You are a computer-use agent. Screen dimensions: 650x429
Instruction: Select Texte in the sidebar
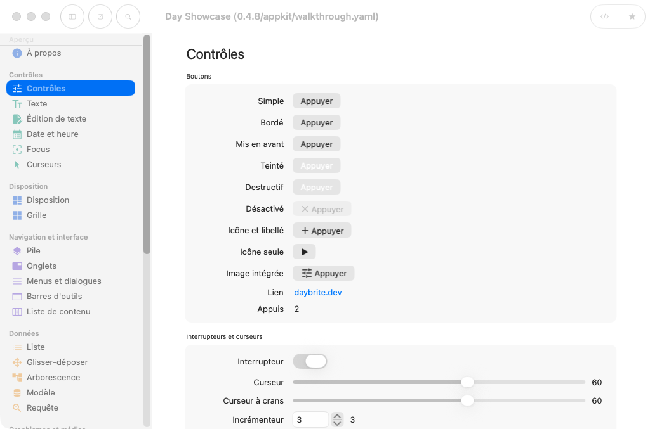pos(71,104)
